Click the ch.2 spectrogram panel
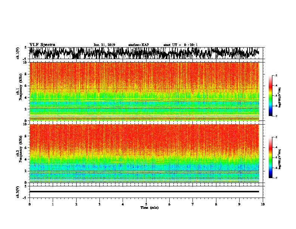The width and height of the screenshot is (296, 229). pos(144,153)
